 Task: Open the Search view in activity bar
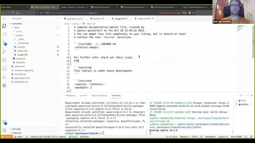point(4,34)
